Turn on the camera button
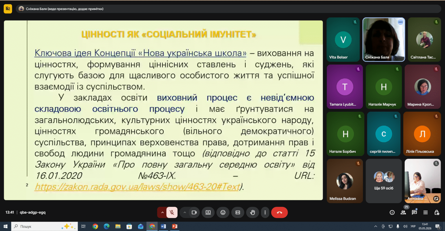Screen dimensions: 445x231 point(194,212)
